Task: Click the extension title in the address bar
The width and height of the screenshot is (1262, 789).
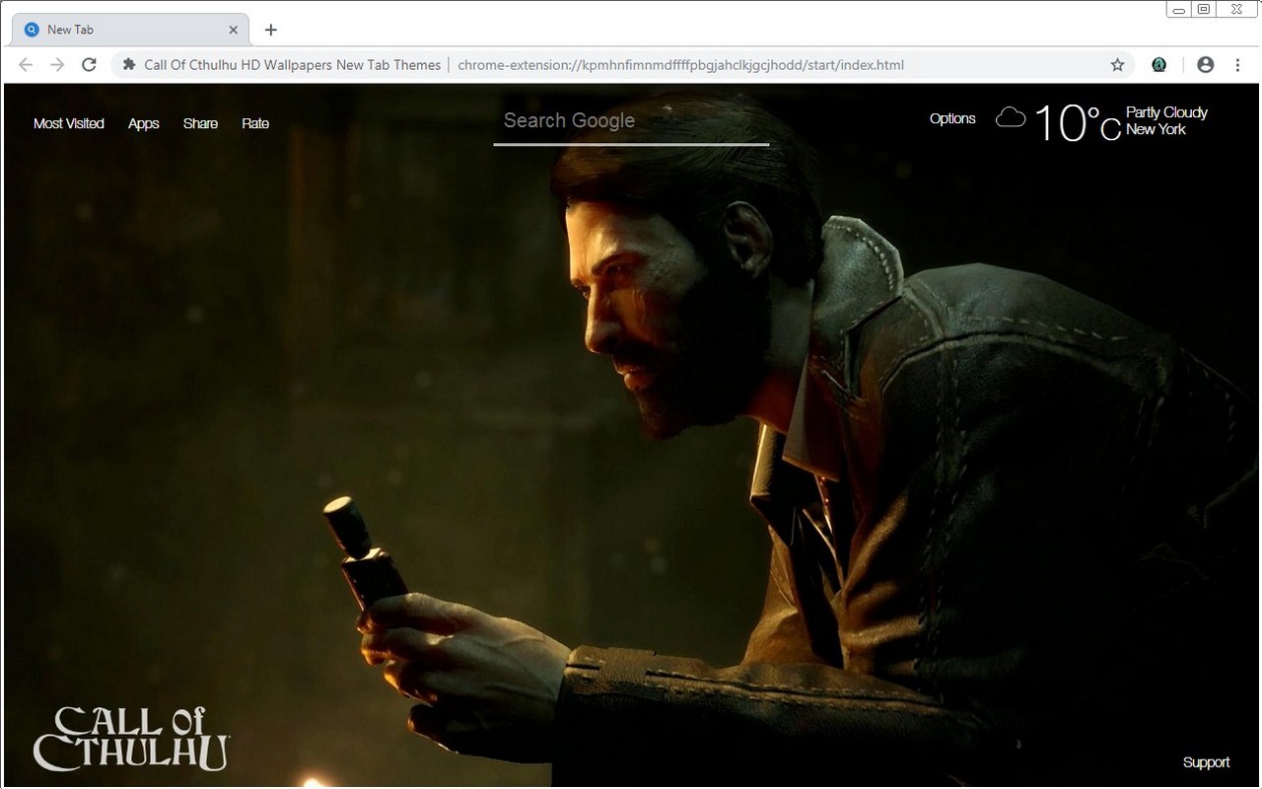Action: [292, 65]
